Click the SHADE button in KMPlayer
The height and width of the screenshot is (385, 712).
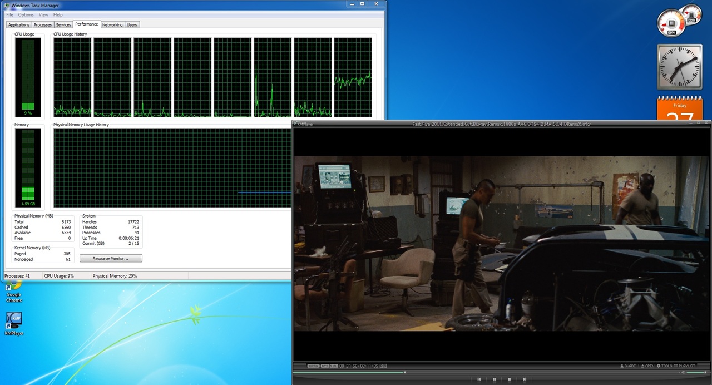pyautogui.click(x=628, y=366)
